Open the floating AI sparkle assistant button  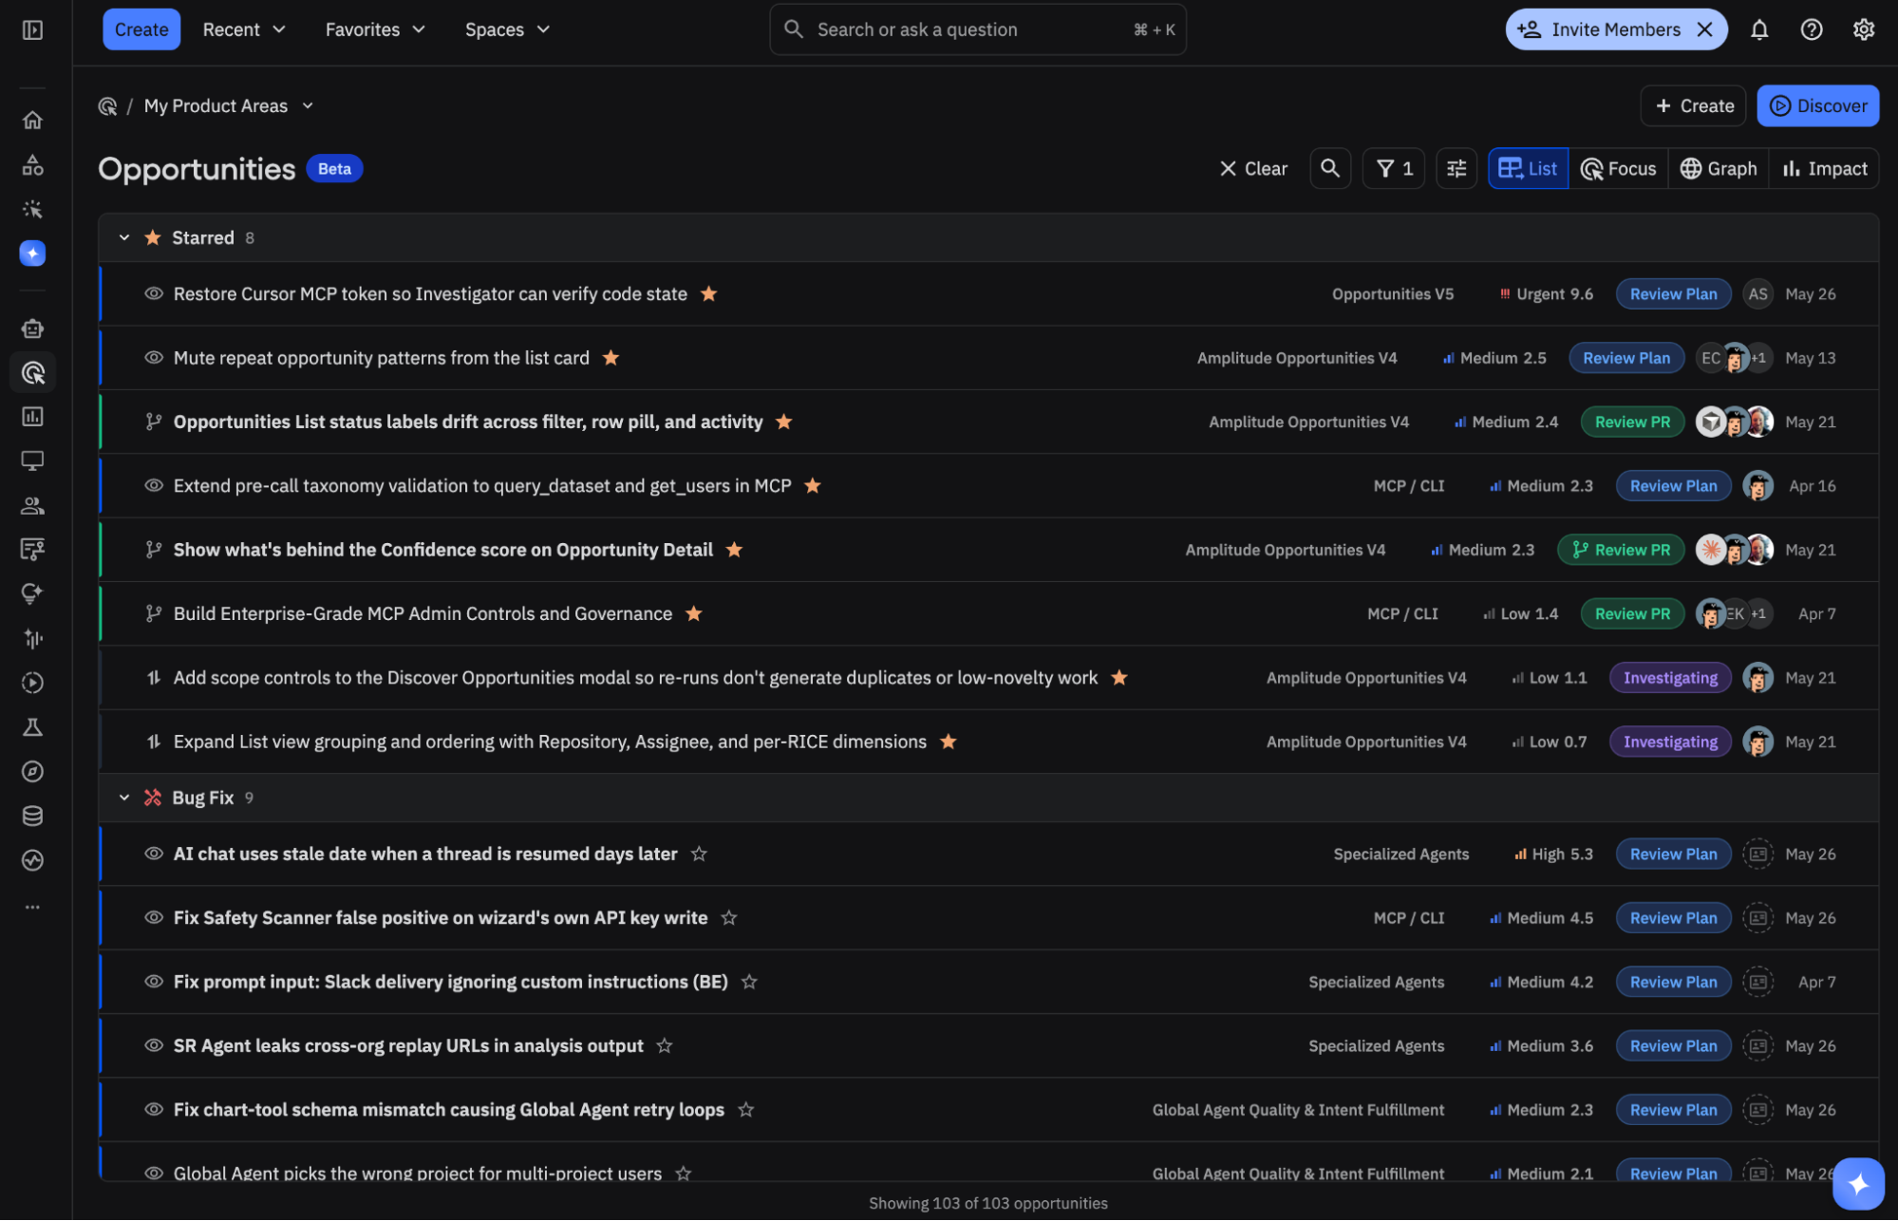click(1858, 1184)
